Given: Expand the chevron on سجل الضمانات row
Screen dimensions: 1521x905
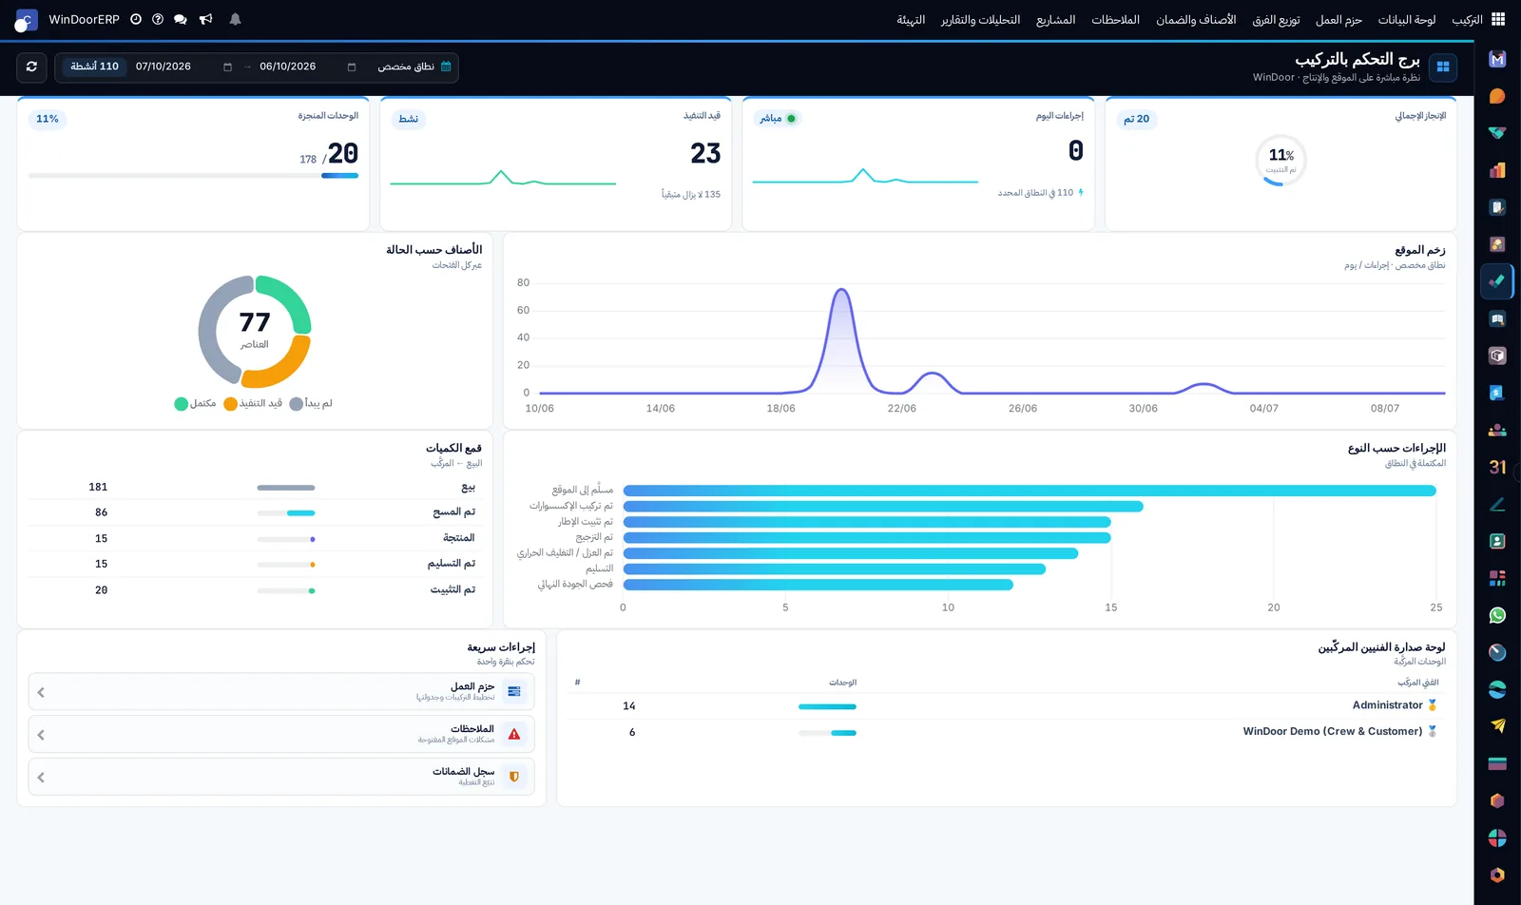Looking at the screenshot, I should point(41,777).
